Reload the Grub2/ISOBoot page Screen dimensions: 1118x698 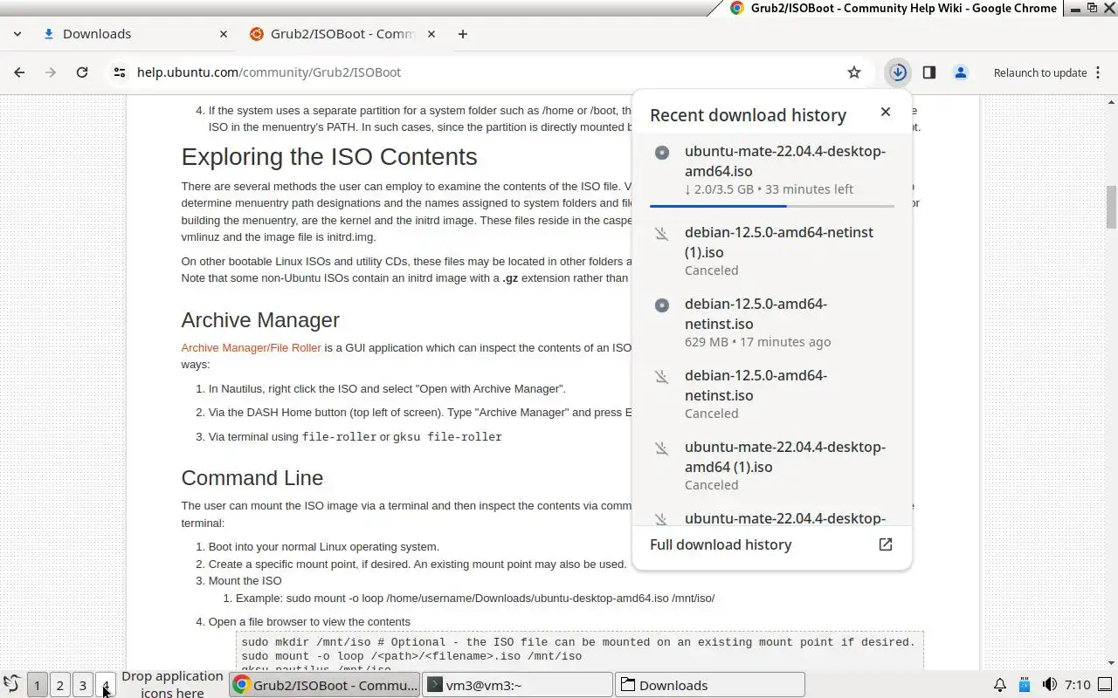click(x=82, y=72)
